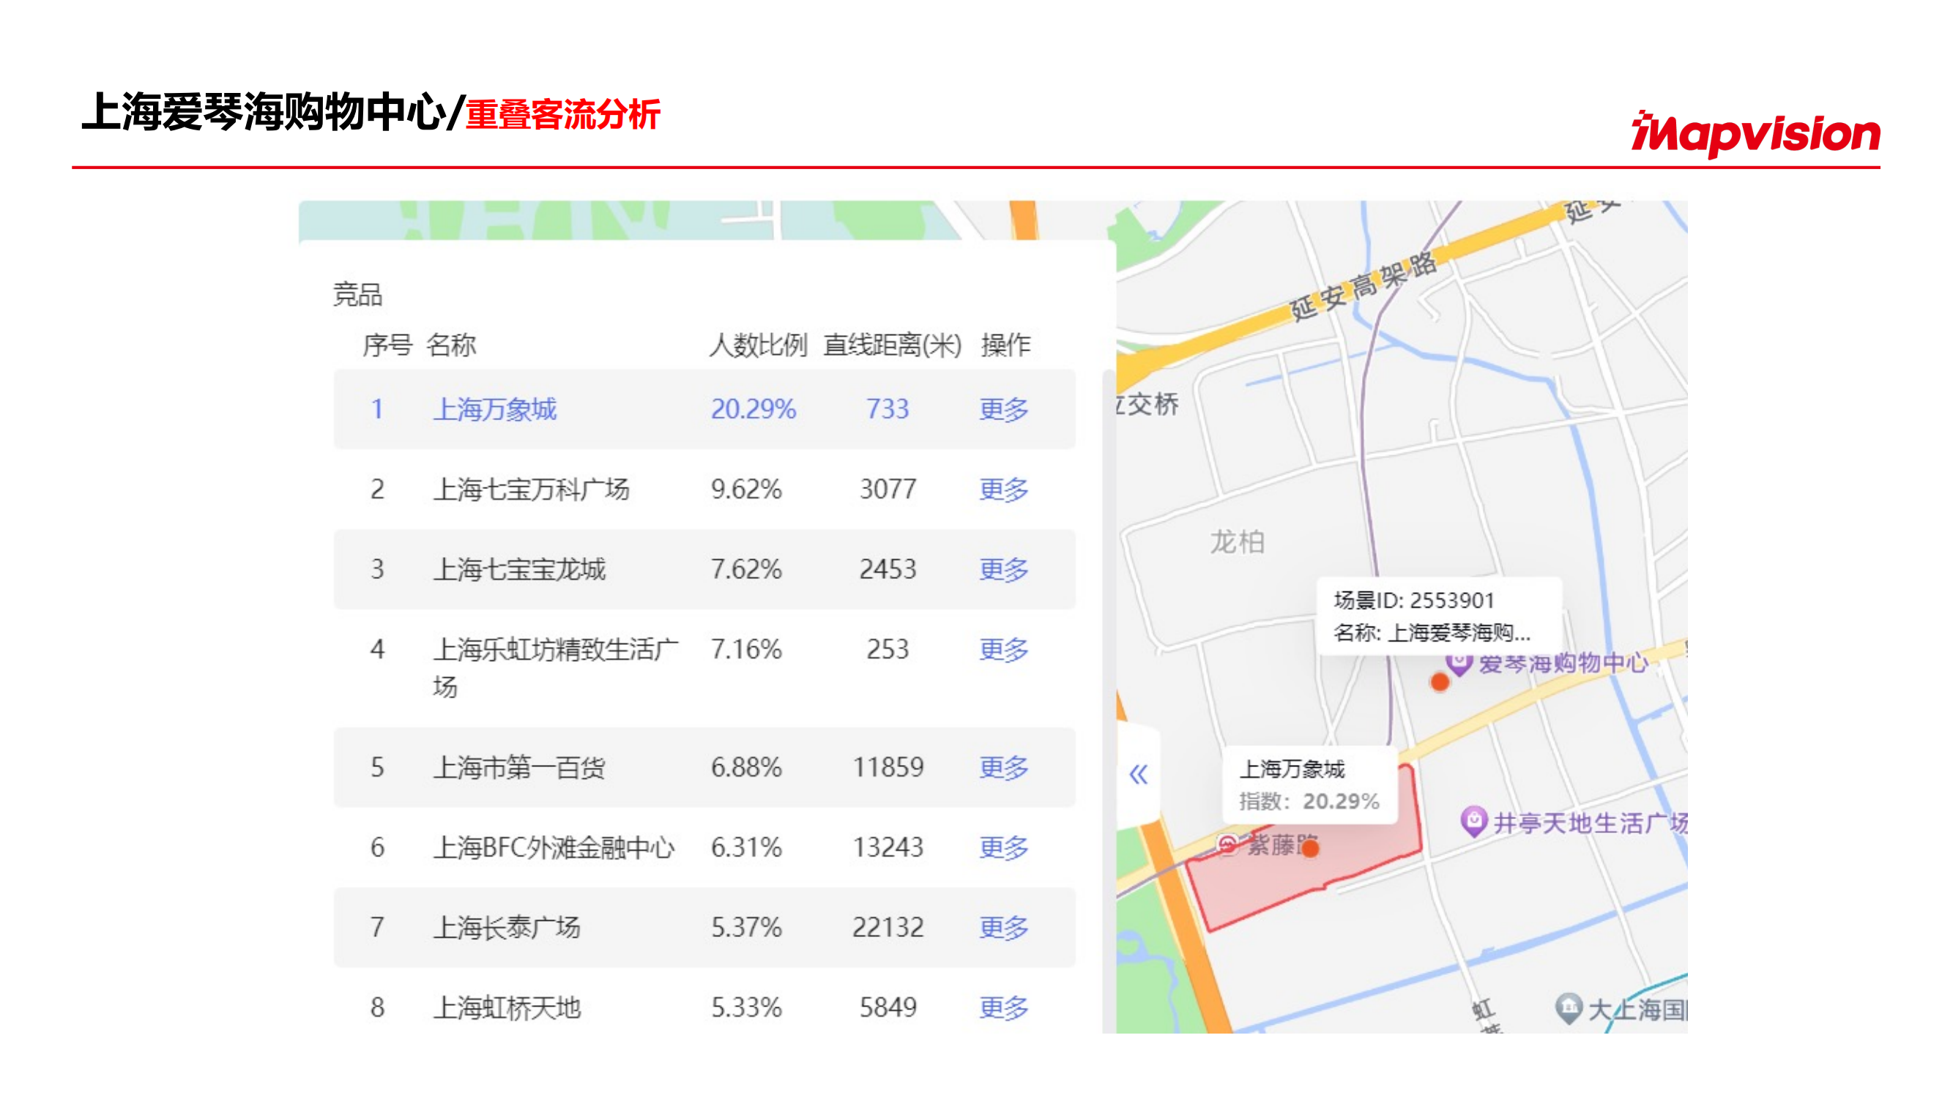Click the 更多 link for 上海虹桥天地
This screenshot has width=1953, height=1098.
[x=1003, y=1008]
